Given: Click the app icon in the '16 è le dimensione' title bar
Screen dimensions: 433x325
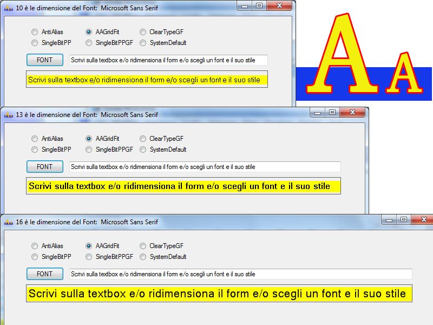Looking at the screenshot, I should pyautogui.click(x=9, y=222).
